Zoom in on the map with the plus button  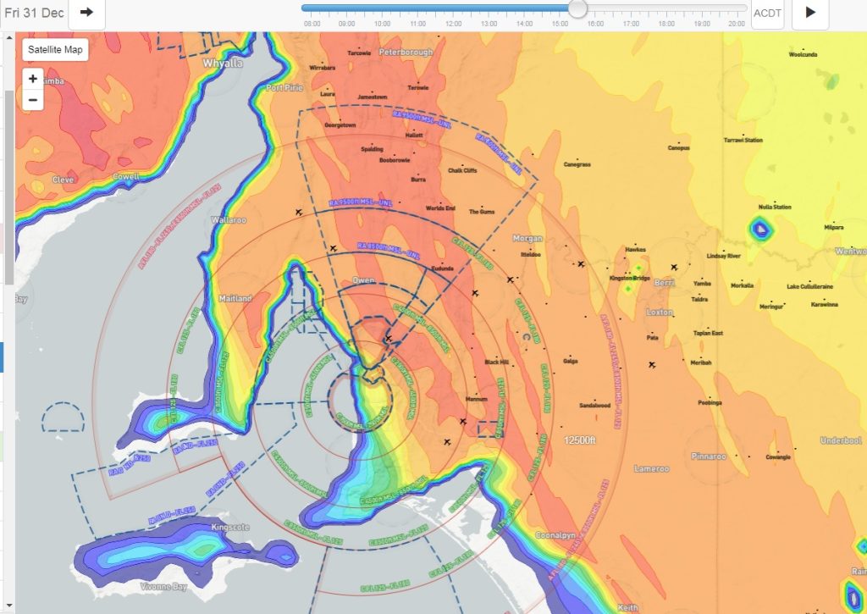coord(33,79)
